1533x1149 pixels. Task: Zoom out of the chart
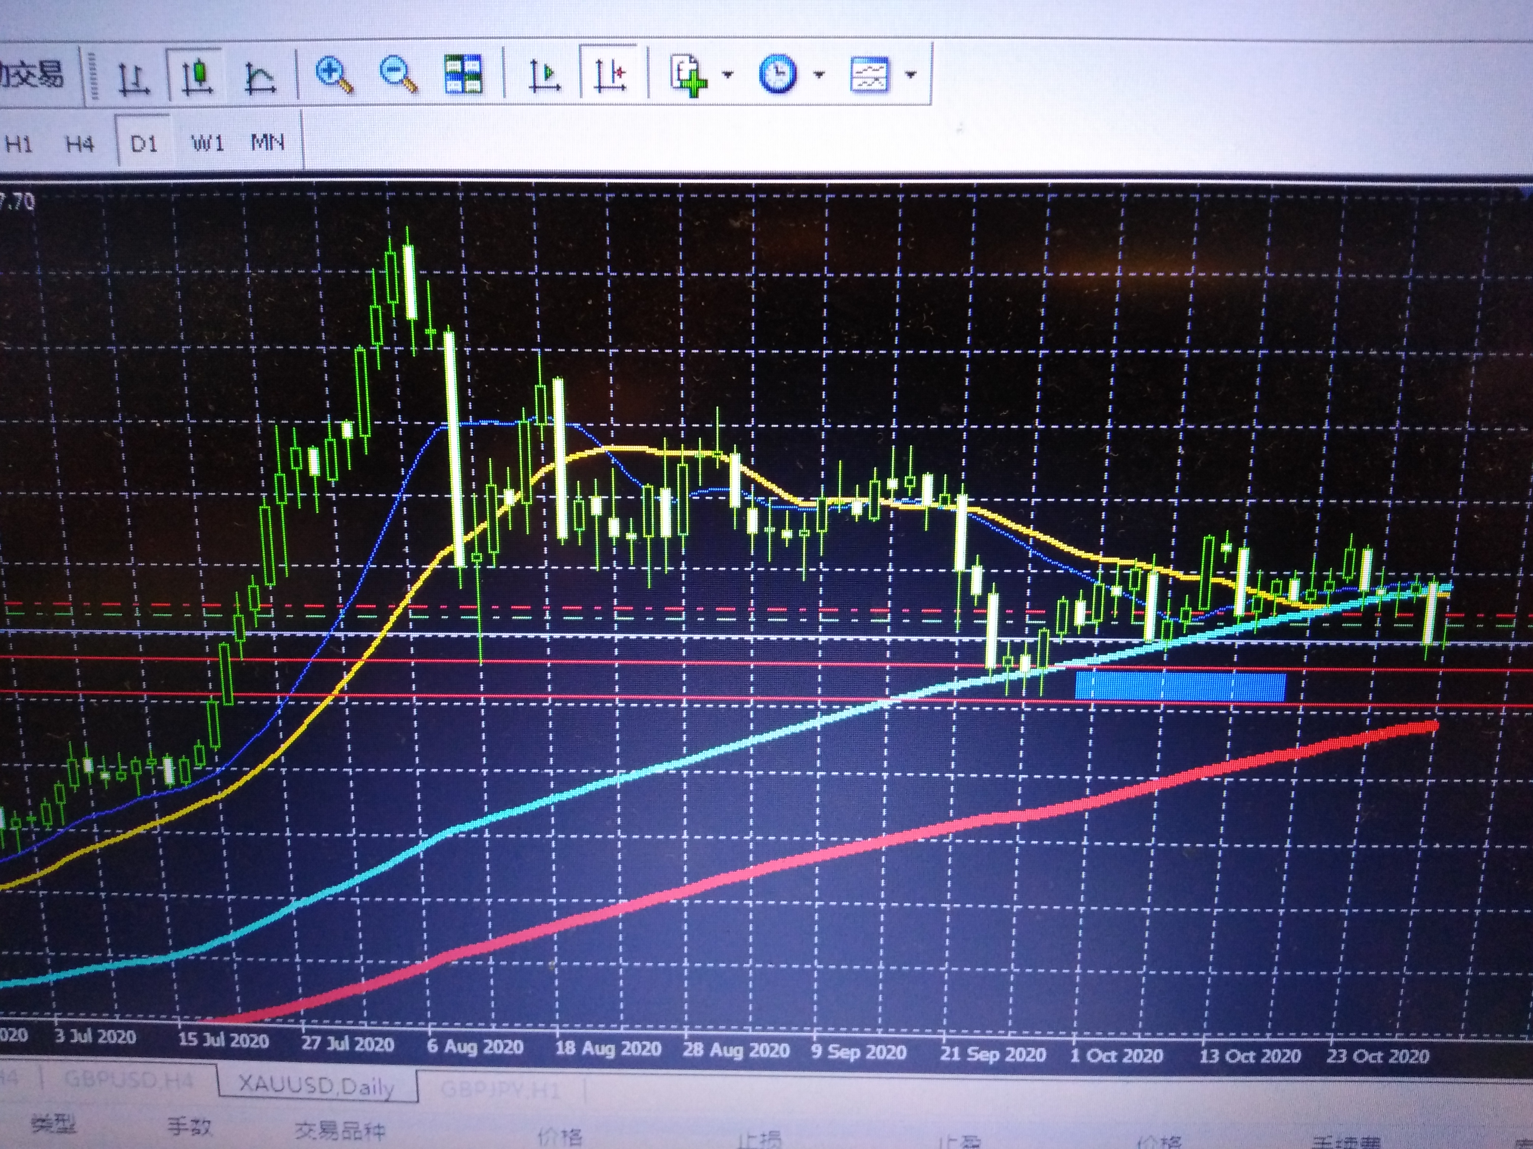click(x=398, y=75)
